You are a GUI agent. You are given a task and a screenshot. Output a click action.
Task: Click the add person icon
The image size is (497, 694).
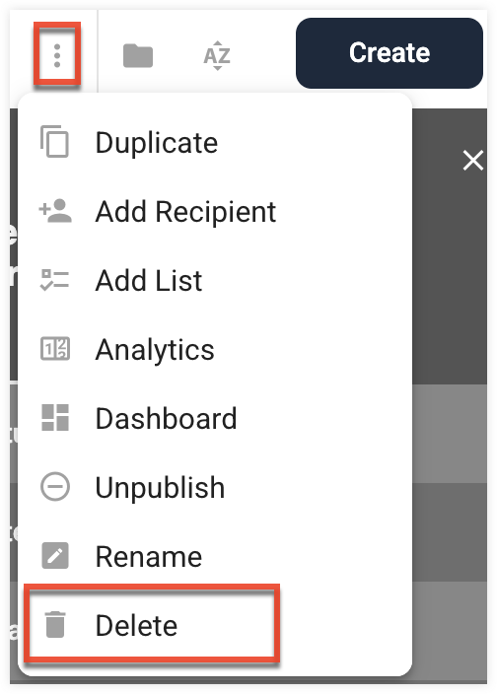[55, 211]
